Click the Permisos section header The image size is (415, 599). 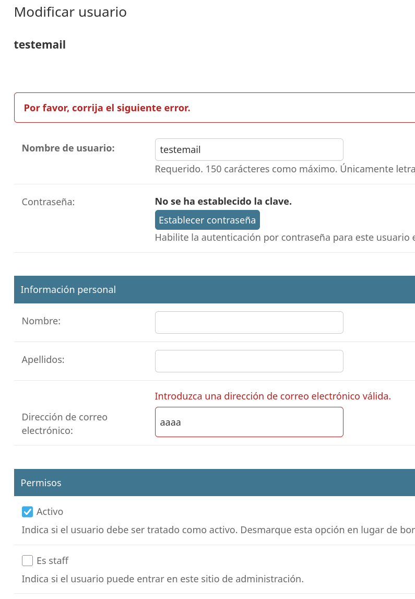pos(41,483)
